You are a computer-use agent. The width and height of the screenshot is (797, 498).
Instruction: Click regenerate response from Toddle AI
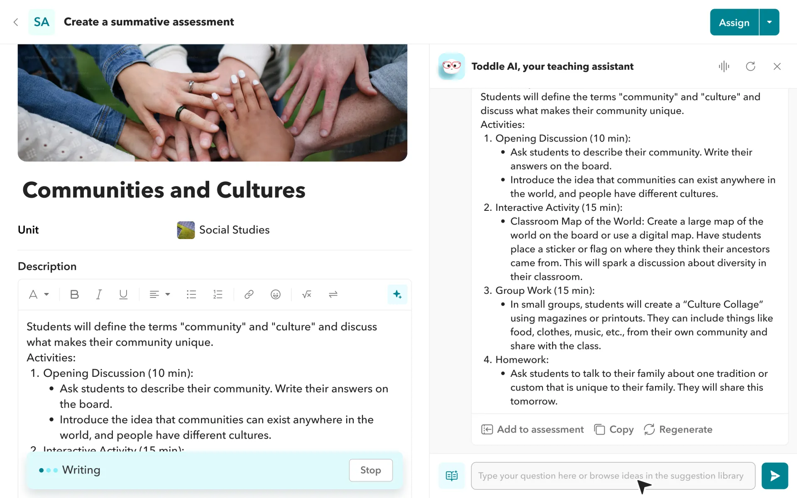[685, 429]
